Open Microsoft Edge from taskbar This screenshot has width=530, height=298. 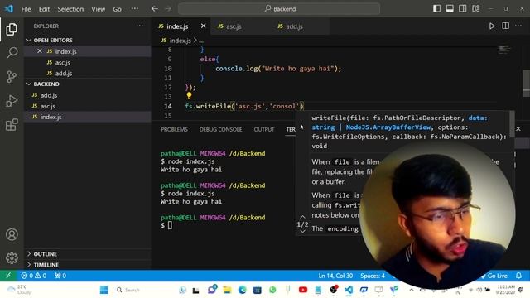click(x=242, y=290)
